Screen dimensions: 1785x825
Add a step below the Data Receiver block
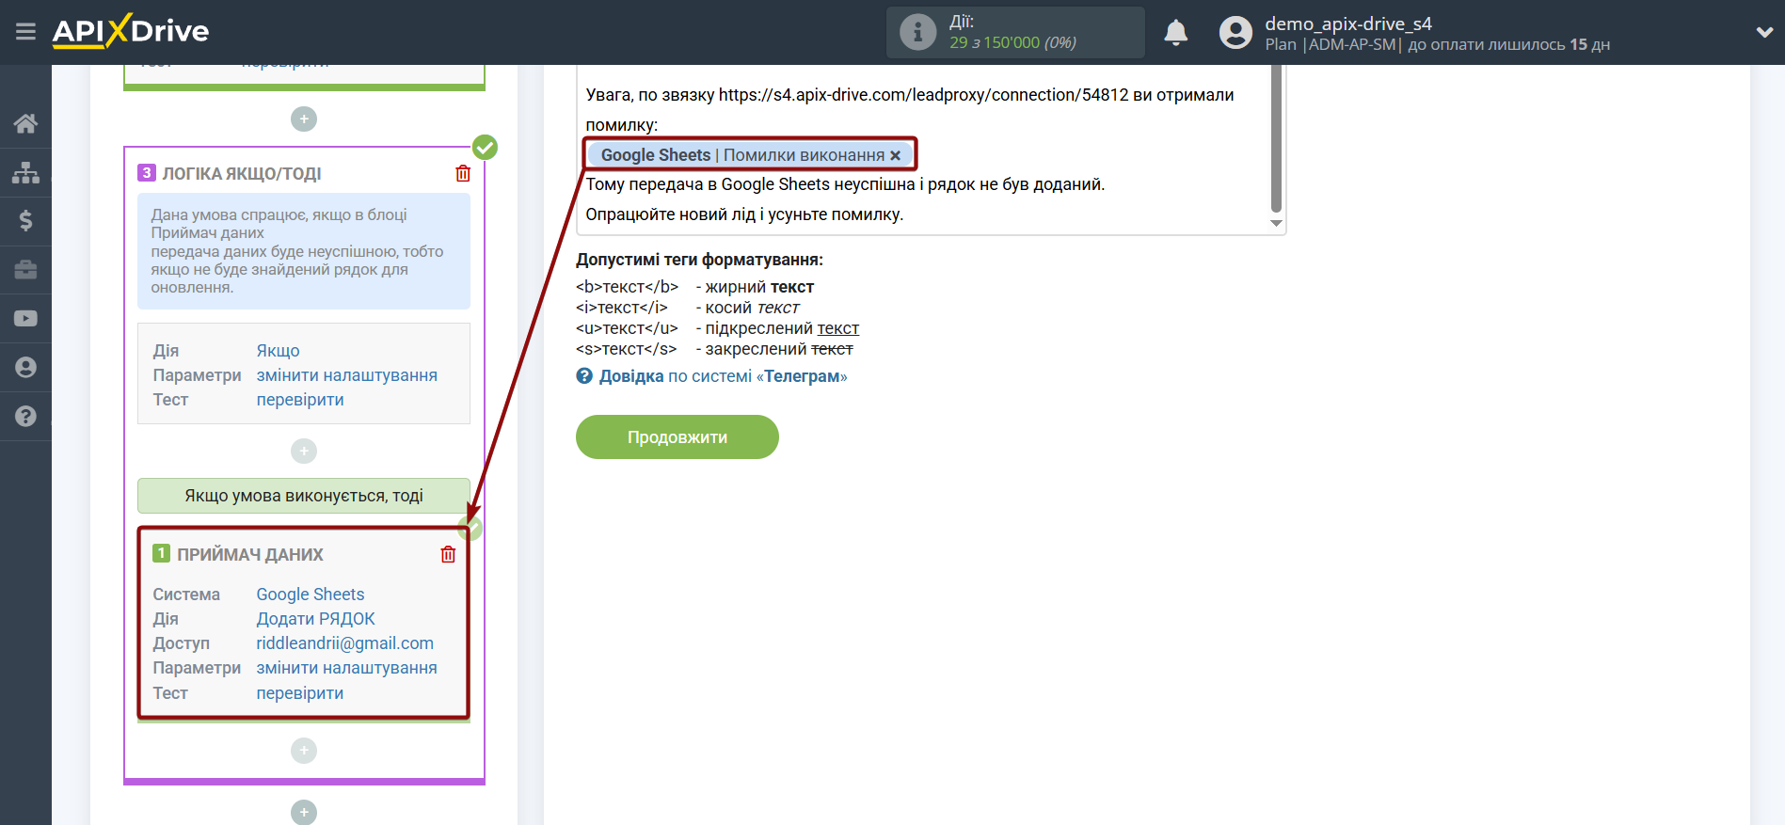(304, 751)
